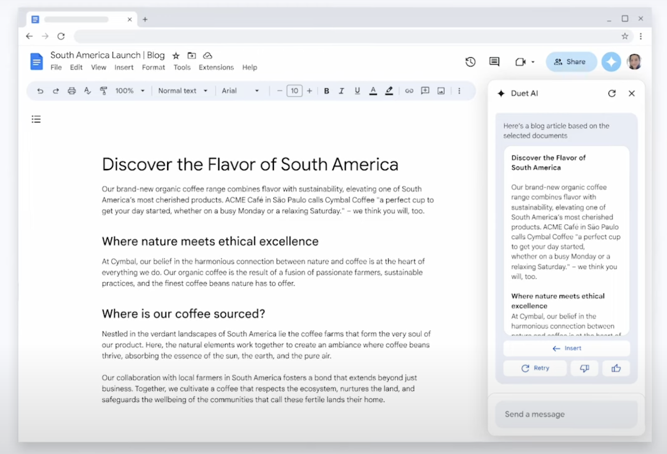
Task: Toggle underline formatting
Action: 357,91
